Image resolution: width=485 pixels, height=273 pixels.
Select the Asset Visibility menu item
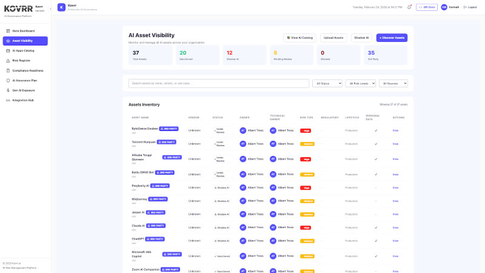click(25, 41)
